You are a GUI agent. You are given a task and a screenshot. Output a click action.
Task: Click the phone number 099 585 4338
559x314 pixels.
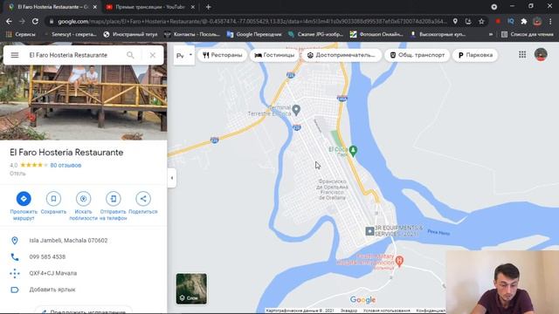(x=47, y=257)
